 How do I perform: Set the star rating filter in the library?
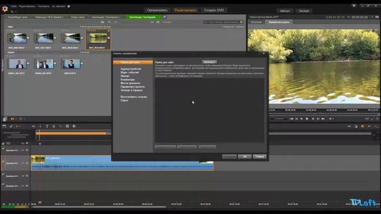[167, 22]
